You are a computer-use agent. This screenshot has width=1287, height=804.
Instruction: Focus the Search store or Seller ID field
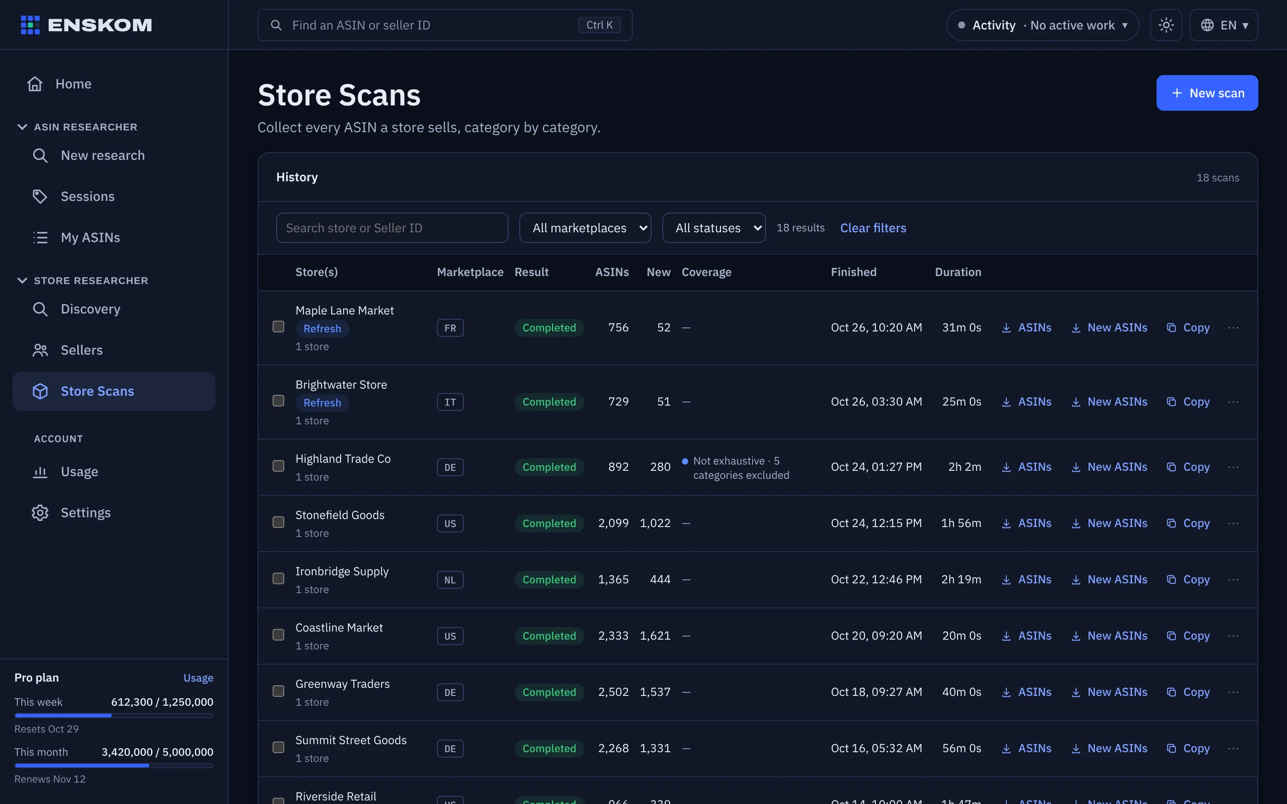point(392,228)
